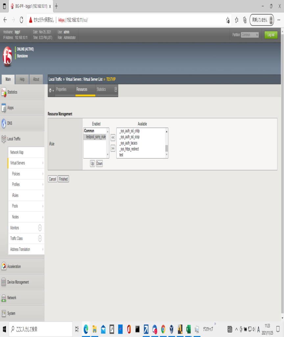Click the Log out button

(x=271, y=35)
